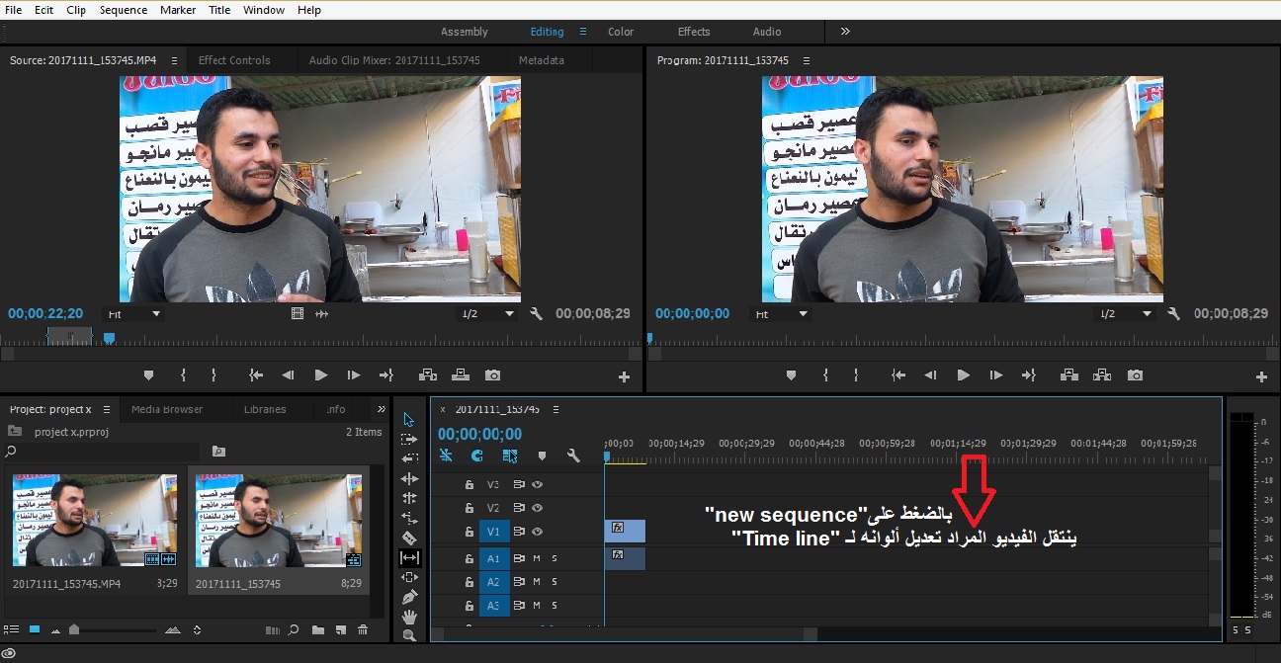Play in the Source monitor
Screen dimensions: 1281x663
point(320,375)
